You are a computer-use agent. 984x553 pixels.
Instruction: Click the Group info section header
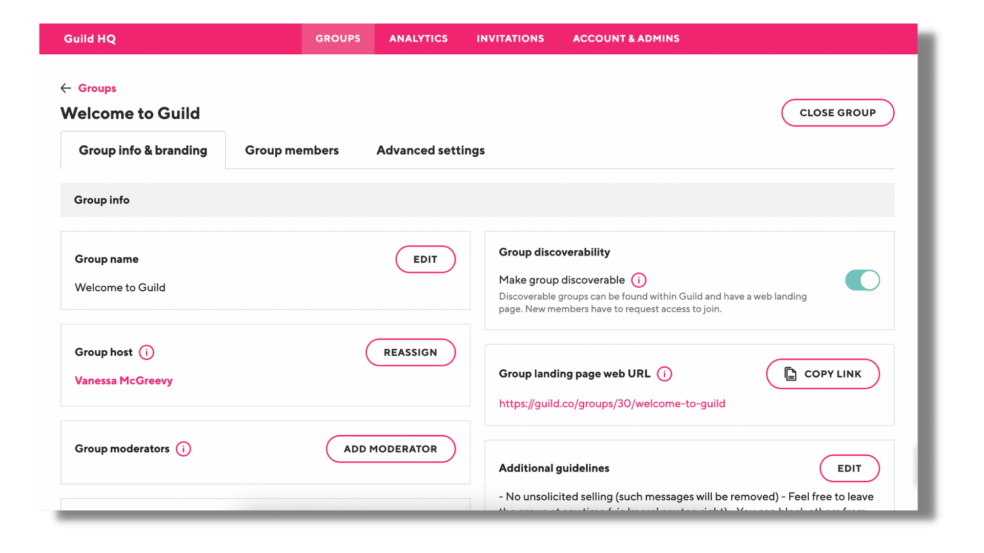477,200
